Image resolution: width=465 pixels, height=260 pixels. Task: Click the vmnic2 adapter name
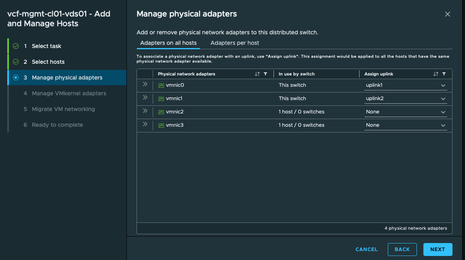click(x=175, y=112)
